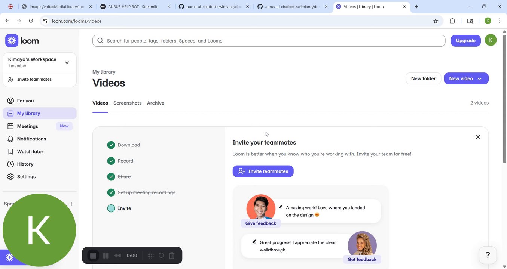Toggle the Invite checklist circle
This screenshot has height=269, width=507.
pyautogui.click(x=111, y=208)
